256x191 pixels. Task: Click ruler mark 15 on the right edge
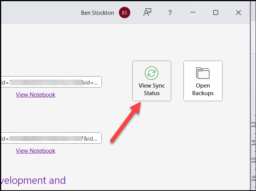(253, 160)
